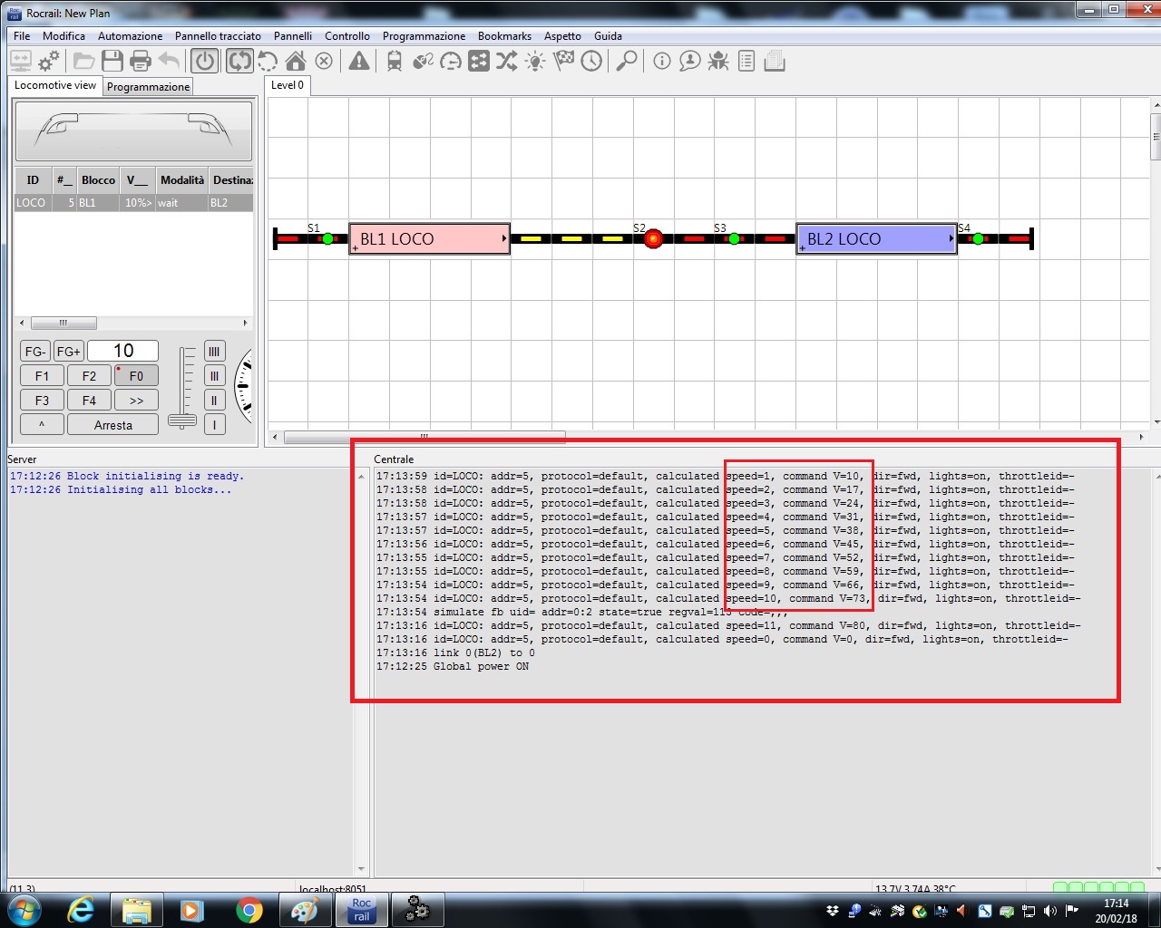Viewport: 1161px width, 928px height.
Task: Switch to the Programmazione tab
Action: tap(148, 87)
